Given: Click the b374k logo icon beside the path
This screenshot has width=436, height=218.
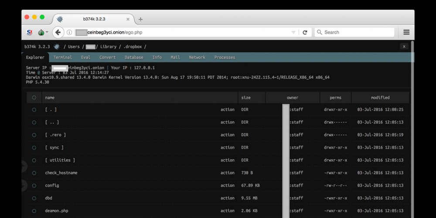Looking at the screenshot, I should tap(56, 47).
